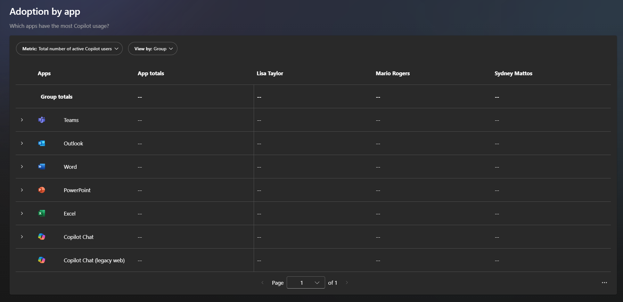This screenshot has height=302, width=623.
Task: Click the Adoption by app heading
Action: tap(45, 12)
